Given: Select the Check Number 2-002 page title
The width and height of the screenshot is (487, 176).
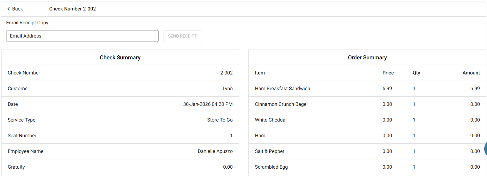Looking at the screenshot, I should 72,9.
